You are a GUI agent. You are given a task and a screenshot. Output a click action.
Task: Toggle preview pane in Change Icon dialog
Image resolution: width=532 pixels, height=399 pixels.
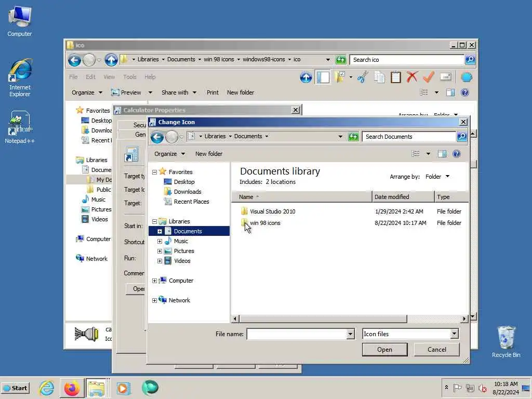point(442,154)
